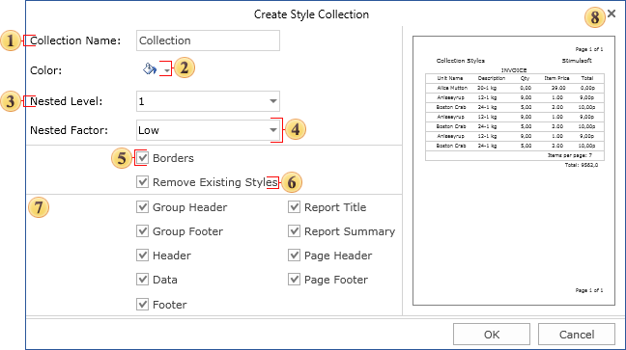The width and height of the screenshot is (626, 350).
Task: Disable the Header checkbox
Action: point(142,256)
